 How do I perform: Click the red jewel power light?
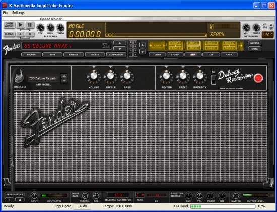point(258,78)
